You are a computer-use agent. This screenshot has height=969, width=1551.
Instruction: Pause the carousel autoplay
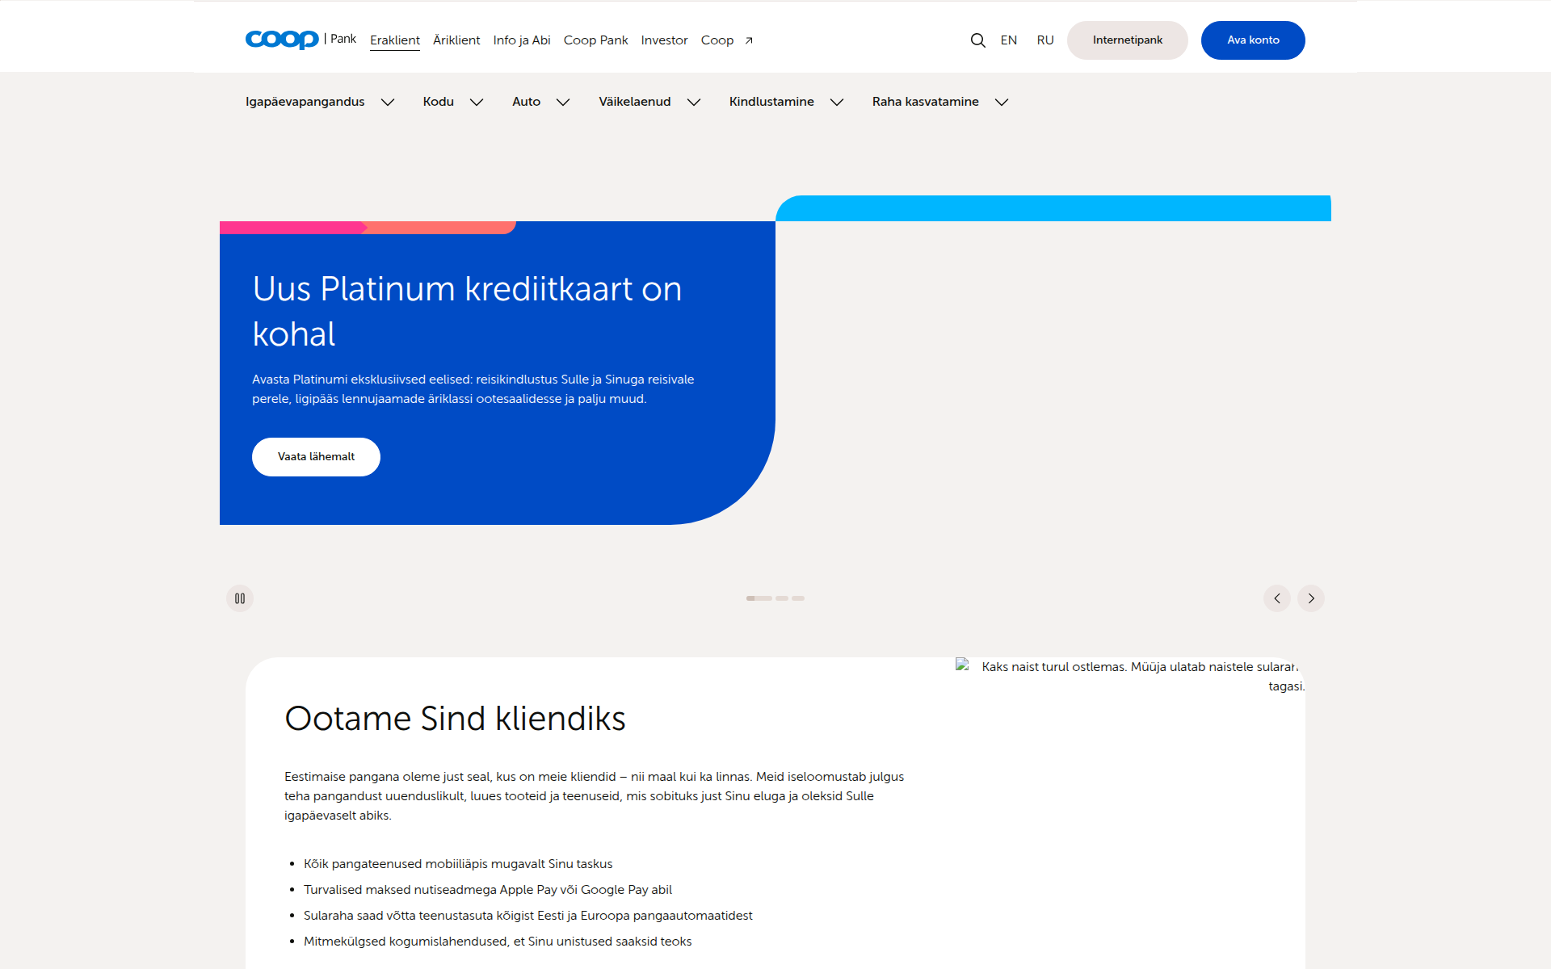pyautogui.click(x=240, y=598)
